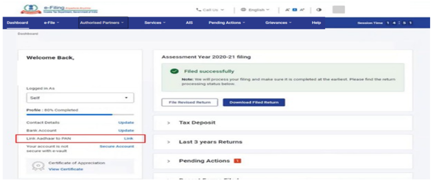Open the Logged in As Self dropdown
The width and height of the screenshot is (433, 181).
click(80, 98)
